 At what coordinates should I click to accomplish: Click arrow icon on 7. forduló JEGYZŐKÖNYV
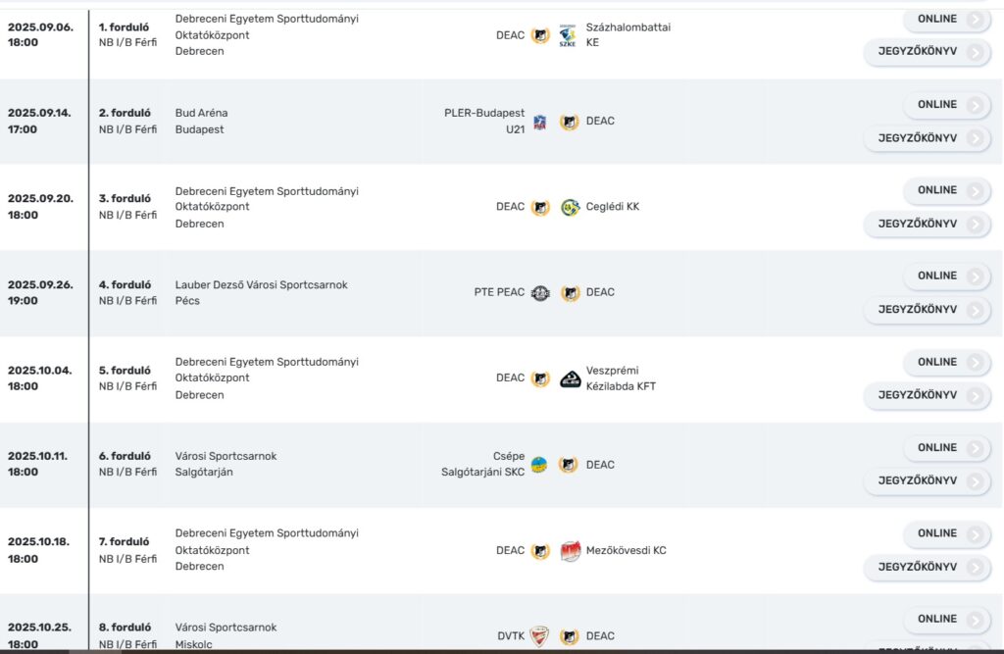click(976, 568)
